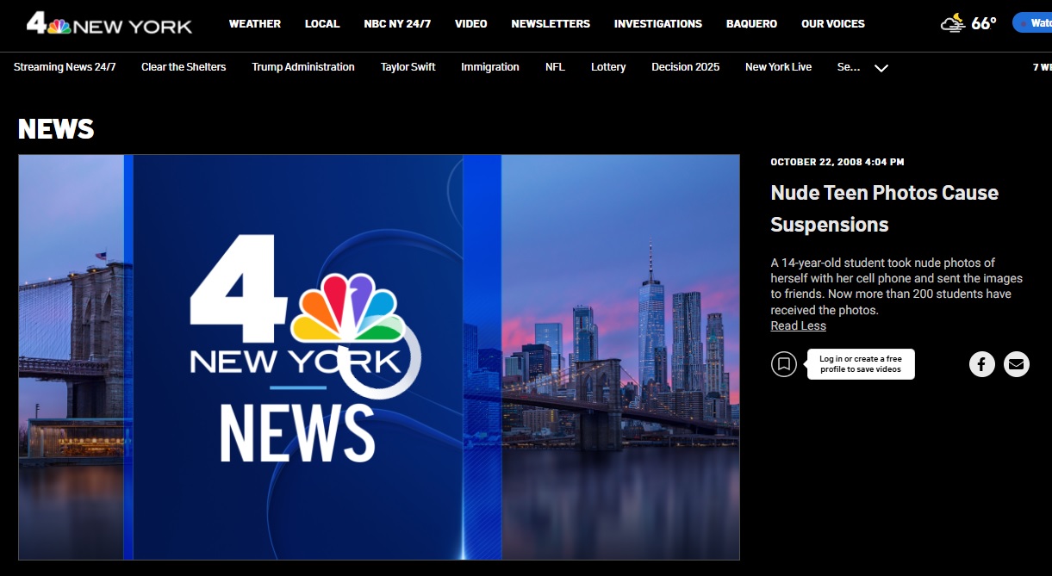
Task: Open Trump Administration topic link
Action: point(303,67)
